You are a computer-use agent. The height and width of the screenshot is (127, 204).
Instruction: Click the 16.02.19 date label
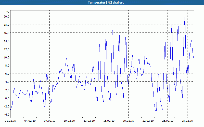click(x=109, y=121)
